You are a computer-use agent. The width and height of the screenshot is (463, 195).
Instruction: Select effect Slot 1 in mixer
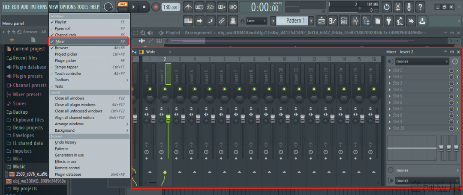pos(417,70)
